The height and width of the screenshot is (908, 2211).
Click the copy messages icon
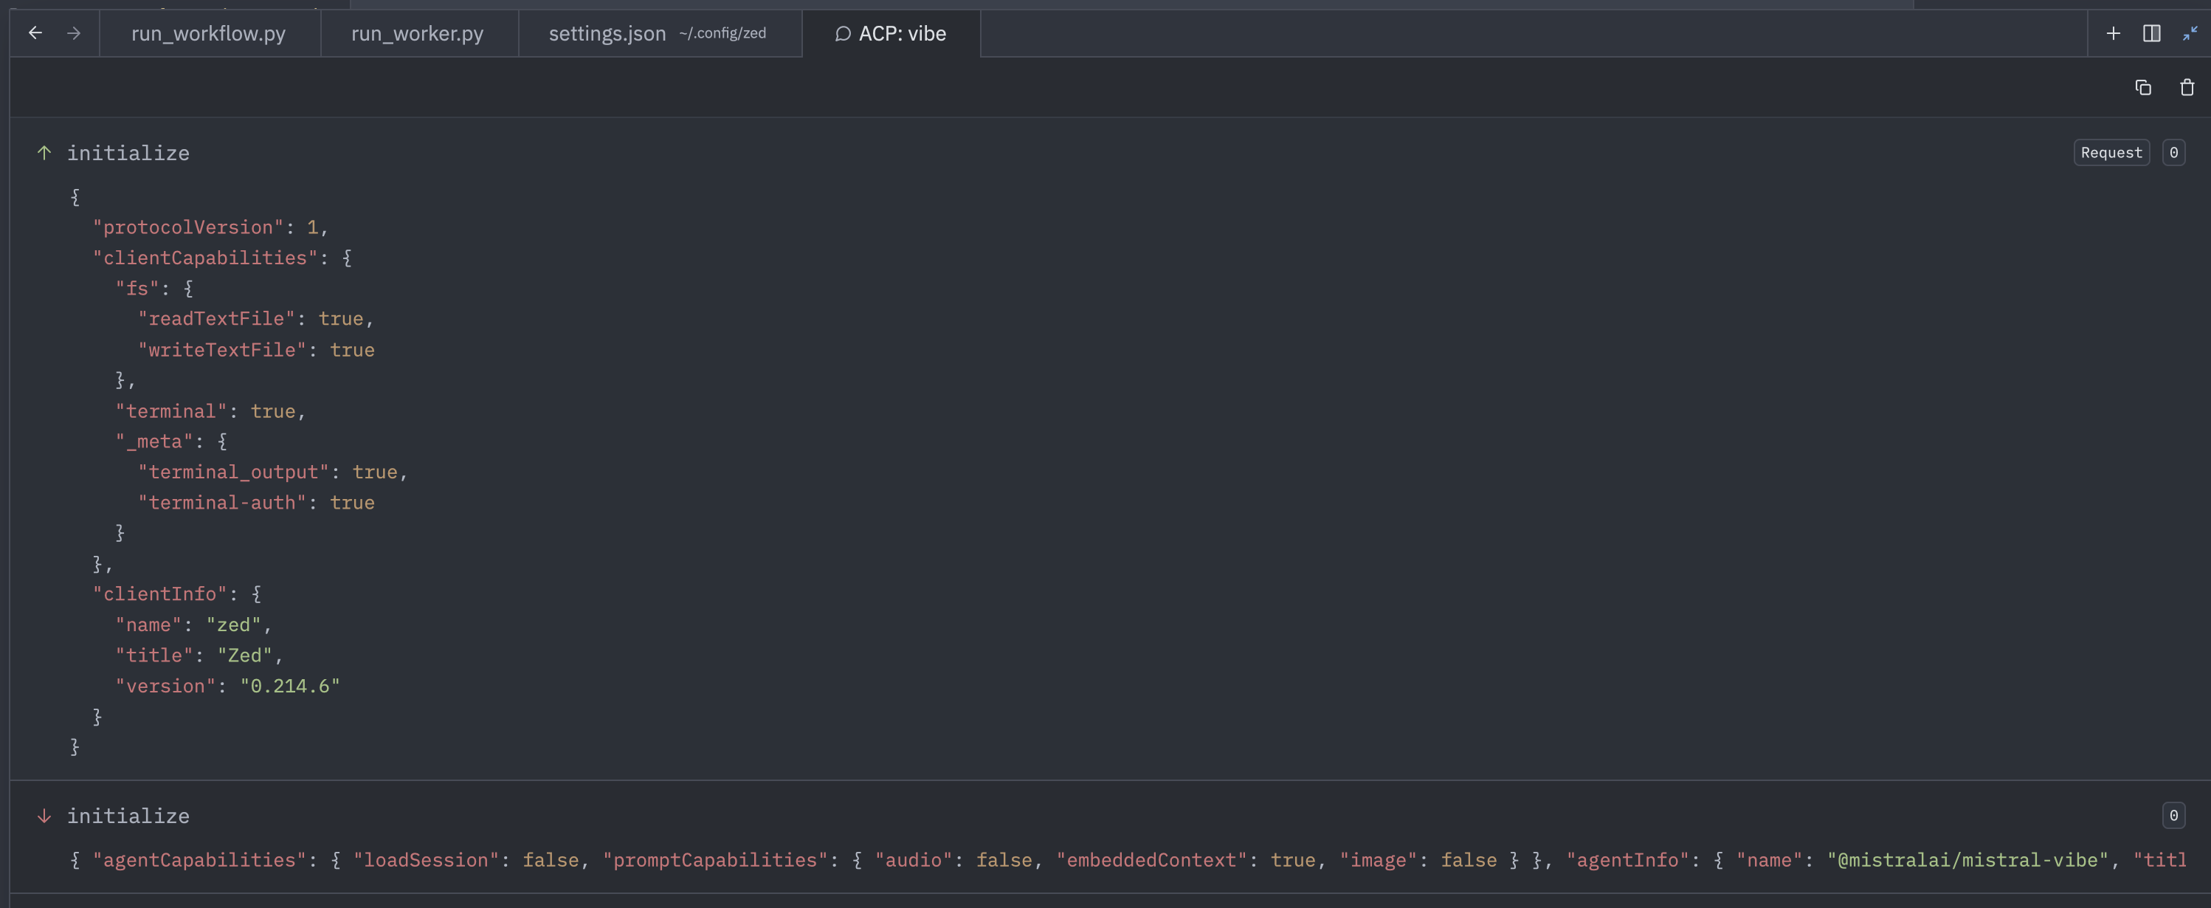pos(2143,88)
